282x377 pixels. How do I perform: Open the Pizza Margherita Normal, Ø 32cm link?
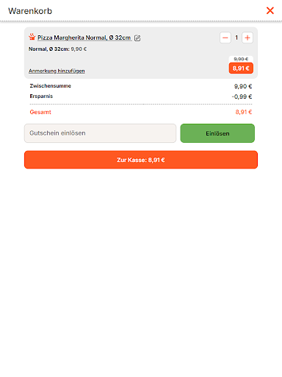[84, 38]
